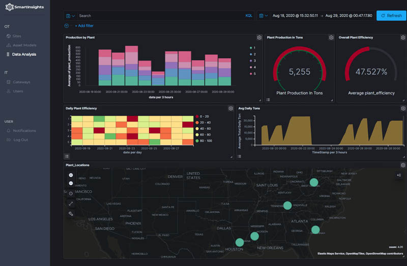
Task: Toggle the 0 - 20 heatmap legend
Action: pos(202,117)
